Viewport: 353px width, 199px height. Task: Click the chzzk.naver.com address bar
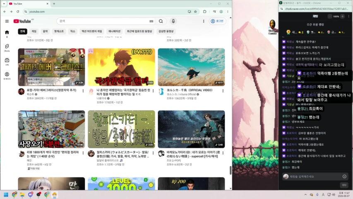click(316, 9)
